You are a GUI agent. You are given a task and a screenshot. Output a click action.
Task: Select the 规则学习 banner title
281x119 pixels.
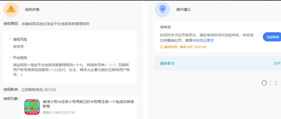point(167,63)
